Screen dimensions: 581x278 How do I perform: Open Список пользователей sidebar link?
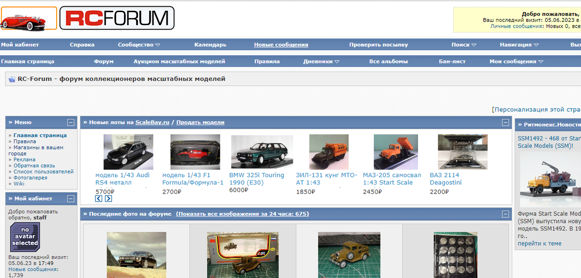pos(44,171)
